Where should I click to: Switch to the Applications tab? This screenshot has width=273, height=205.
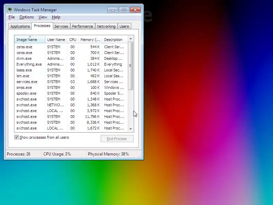tap(20, 26)
